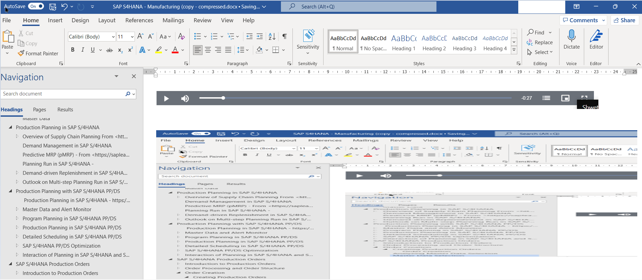Image resolution: width=642 pixels, height=280 pixels.
Task: Expand Master Data and Alert Monitor heading
Action: click(17, 209)
